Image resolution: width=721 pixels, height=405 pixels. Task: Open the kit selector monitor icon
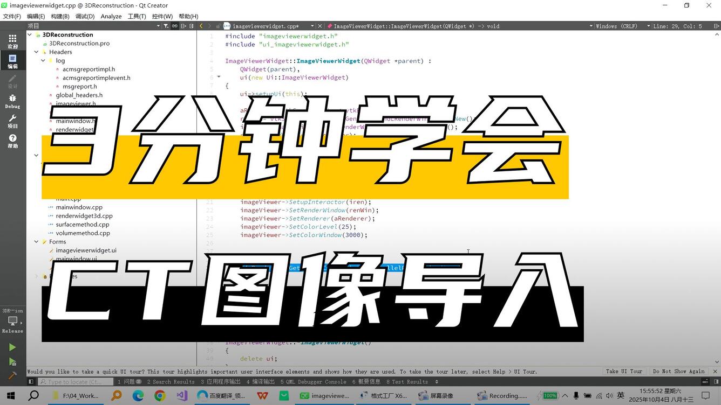pyautogui.click(x=12, y=321)
